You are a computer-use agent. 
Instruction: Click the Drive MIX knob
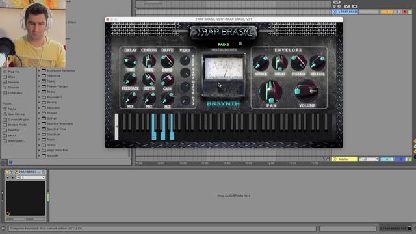pyautogui.click(x=168, y=98)
